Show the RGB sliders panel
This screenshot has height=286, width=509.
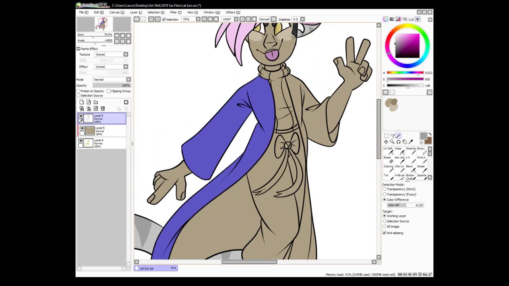click(392, 19)
